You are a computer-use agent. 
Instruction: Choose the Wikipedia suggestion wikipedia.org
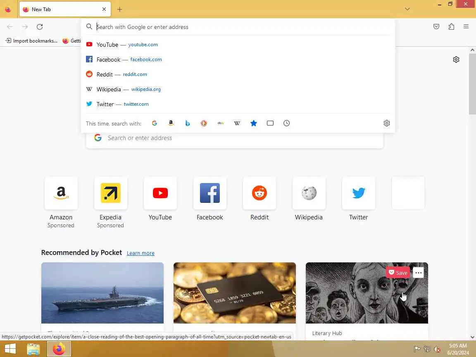pyautogui.click(x=238, y=89)
